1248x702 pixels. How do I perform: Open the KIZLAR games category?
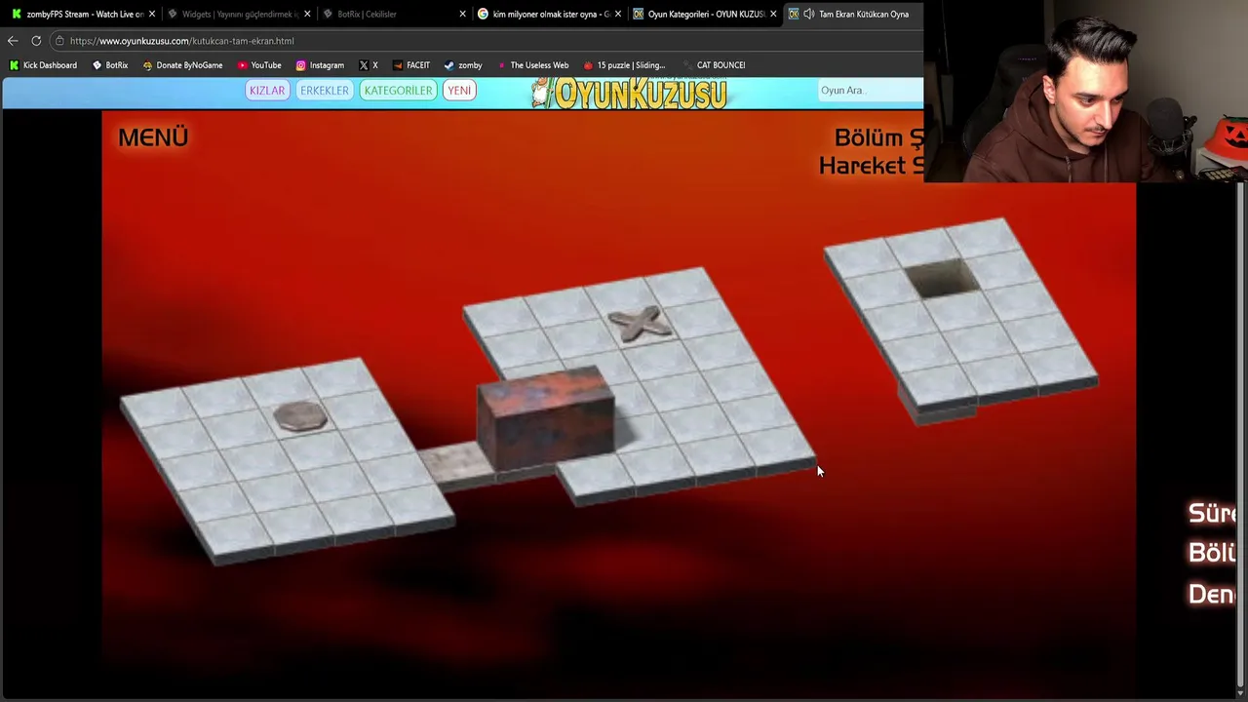click(267, 91)
